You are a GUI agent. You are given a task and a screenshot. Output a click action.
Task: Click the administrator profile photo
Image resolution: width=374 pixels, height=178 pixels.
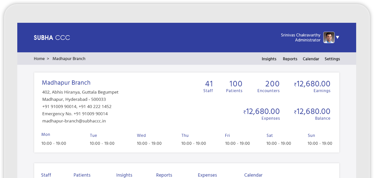(x=329, y=38)
